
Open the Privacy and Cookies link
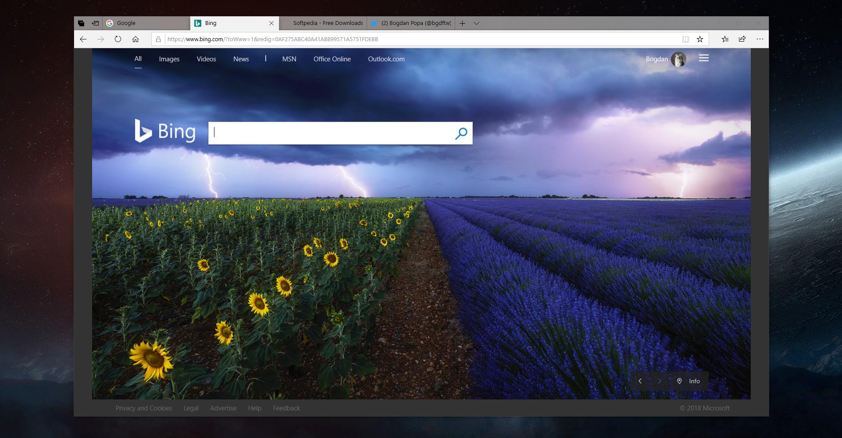[x=143, y=408]
